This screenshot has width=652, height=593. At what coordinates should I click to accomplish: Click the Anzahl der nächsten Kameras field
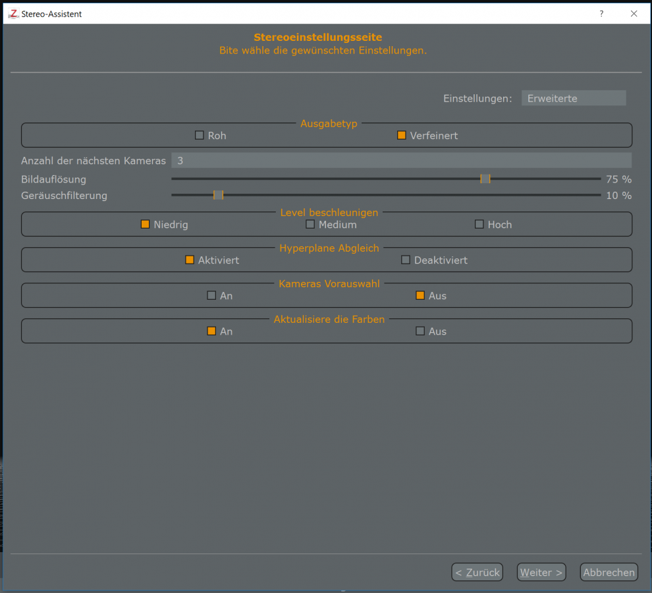pyautogui.click(x=401, y=160)
